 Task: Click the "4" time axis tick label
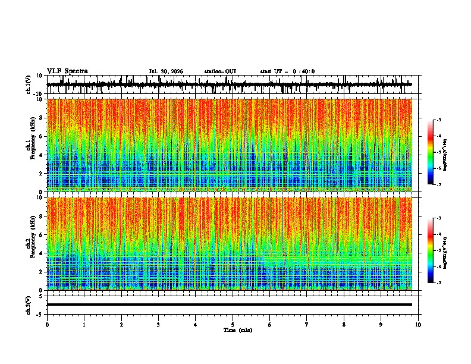tap(196, 325)
